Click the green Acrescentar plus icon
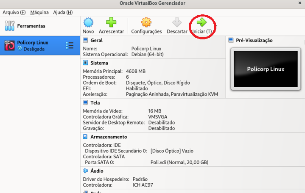This screenshot has height=193, width=305. point(111,22)
